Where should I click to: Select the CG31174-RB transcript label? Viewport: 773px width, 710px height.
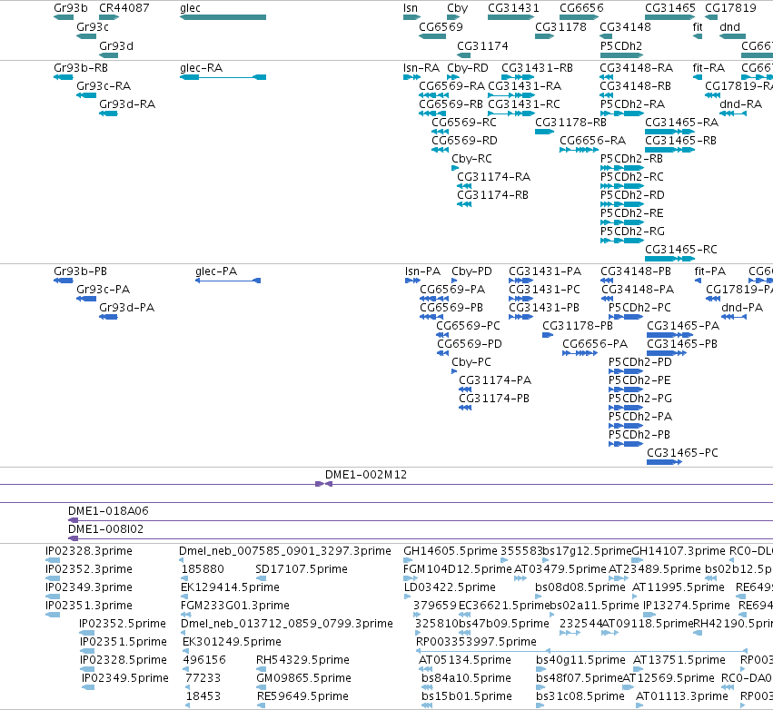pyautogui.click(x=492, y=195)
